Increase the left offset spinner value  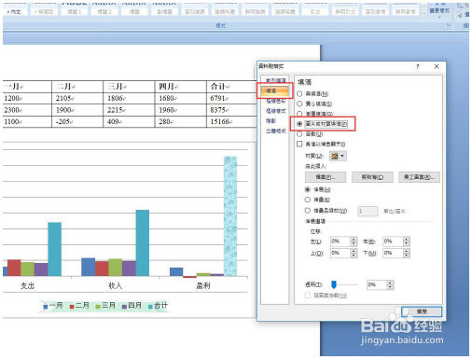click(x=354, y=239)
